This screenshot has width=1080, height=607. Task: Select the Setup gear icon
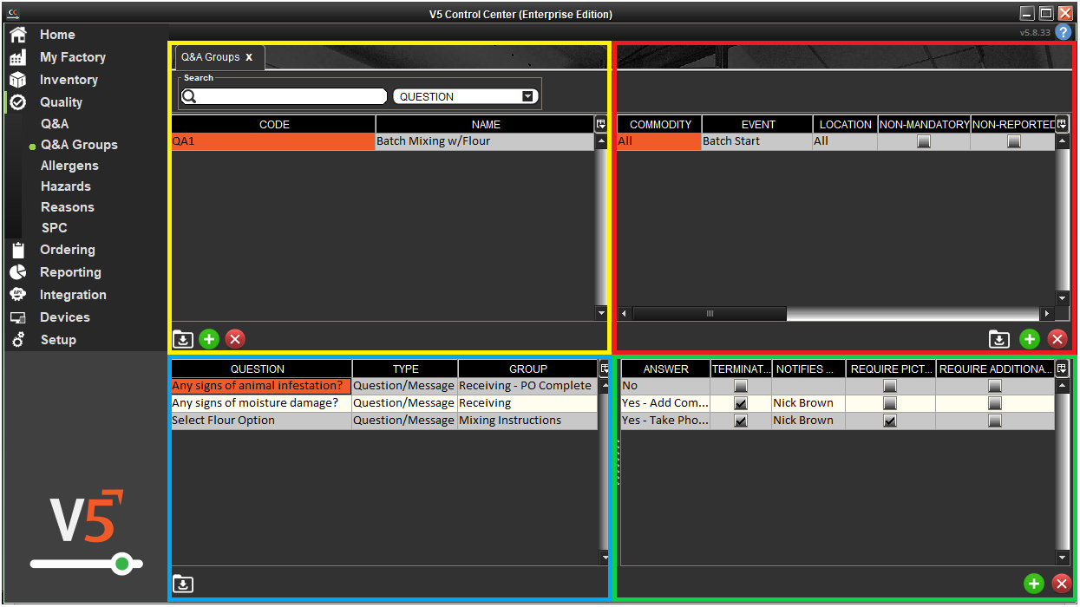point(17,340)
